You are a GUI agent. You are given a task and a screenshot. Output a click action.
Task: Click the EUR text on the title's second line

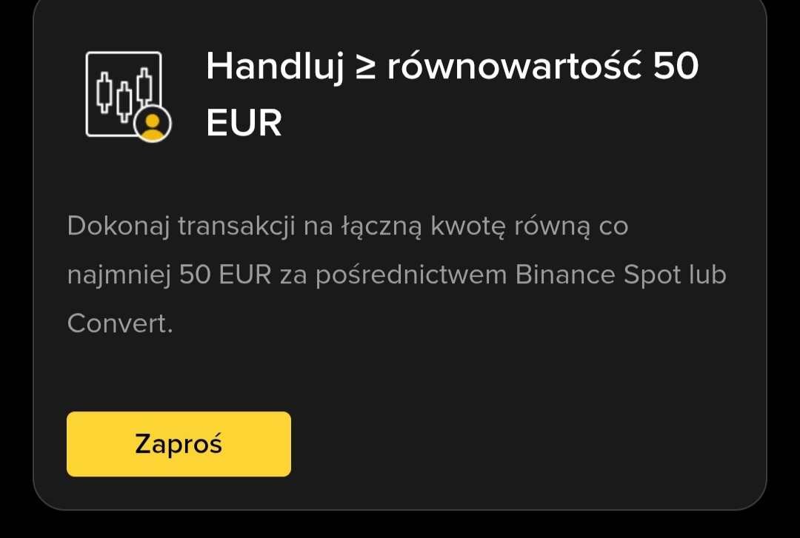tap(244, 123)
